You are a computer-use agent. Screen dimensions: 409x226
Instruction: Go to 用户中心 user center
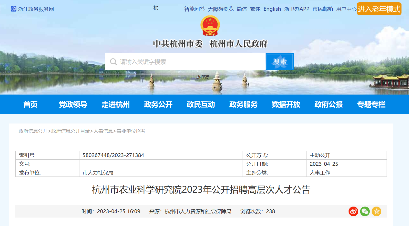tap(346, 9)
